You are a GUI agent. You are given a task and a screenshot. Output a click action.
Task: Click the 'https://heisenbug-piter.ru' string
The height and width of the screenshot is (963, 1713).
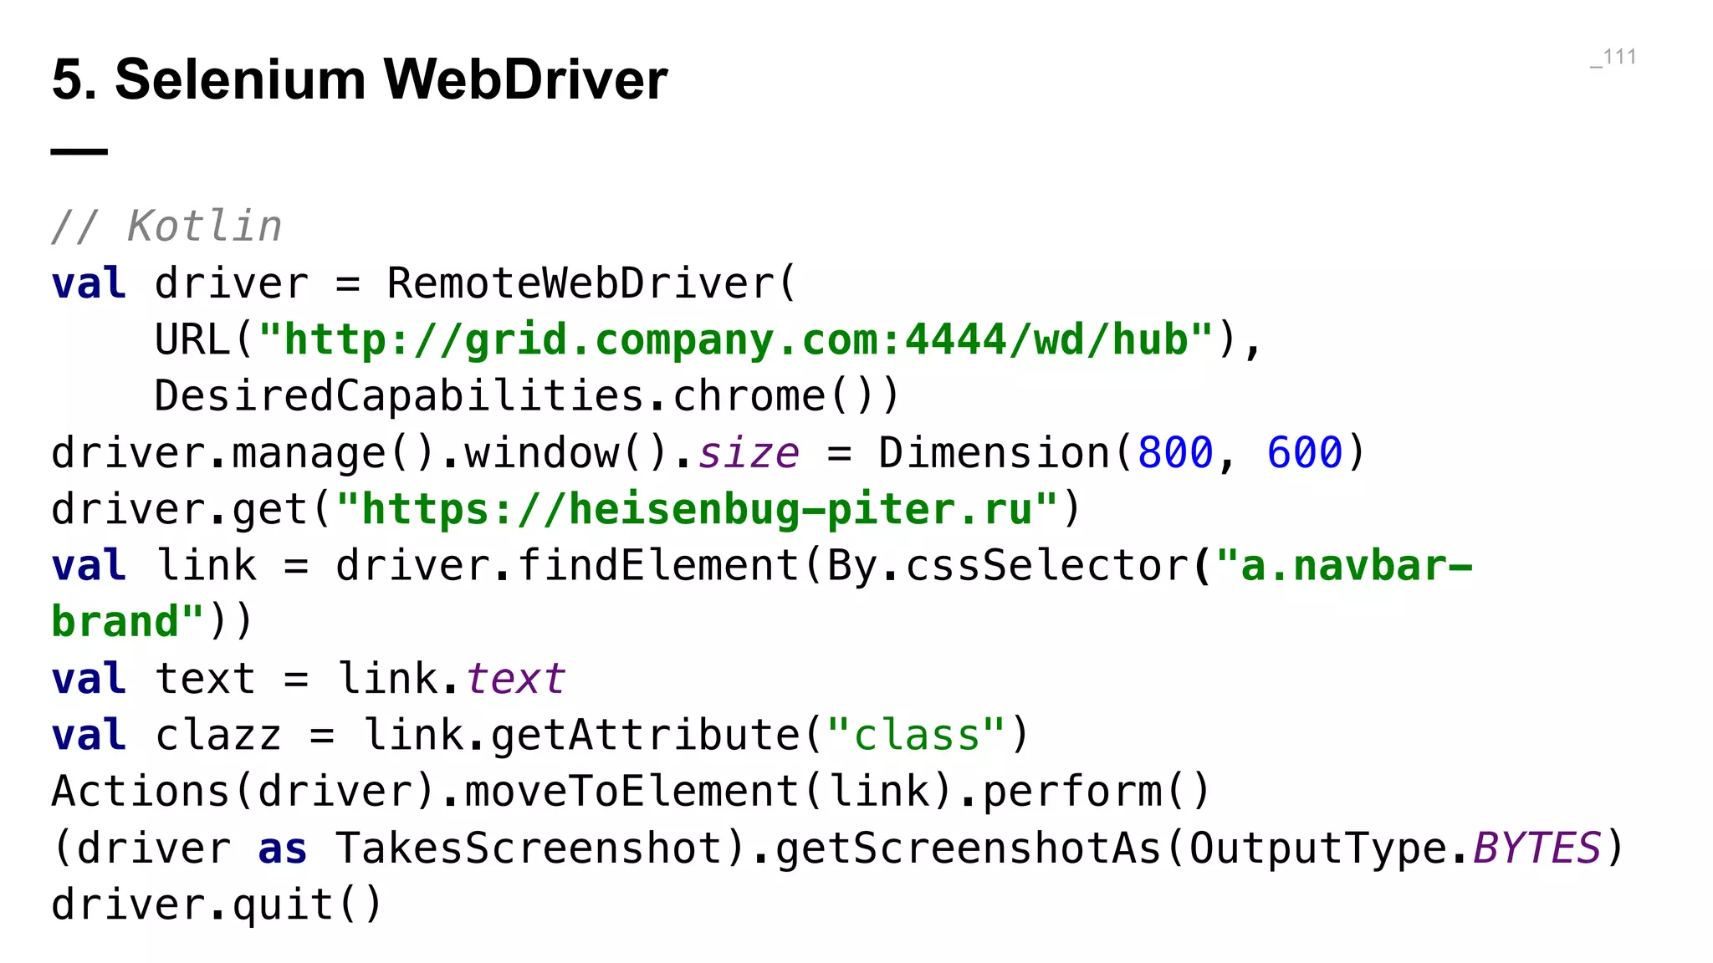698,509
